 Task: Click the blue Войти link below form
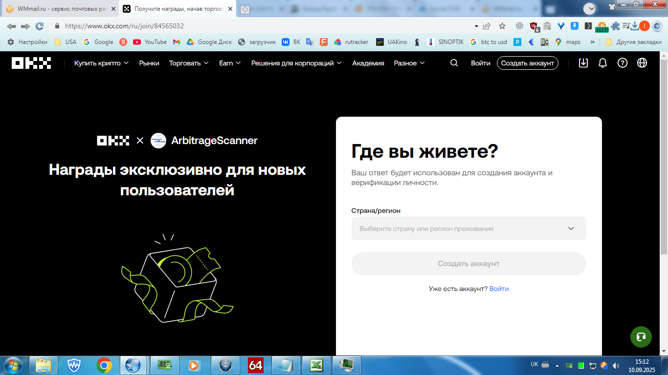(x=499, y=289)
